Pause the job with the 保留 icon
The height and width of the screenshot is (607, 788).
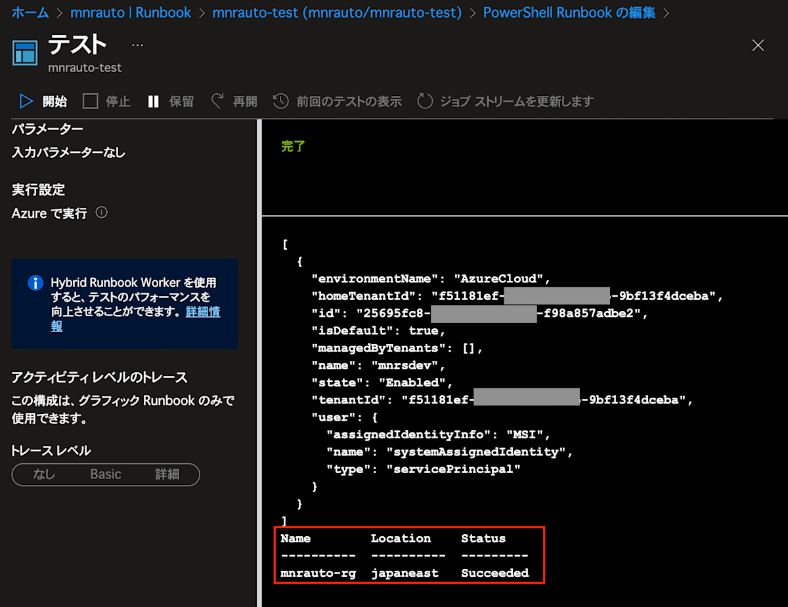point(154,101)
